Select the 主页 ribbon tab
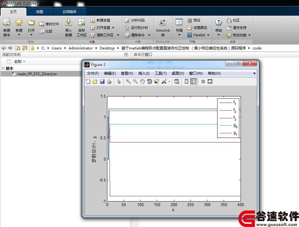Image resolution: width=299 pixels, height=227 pixels. point(13,12)
